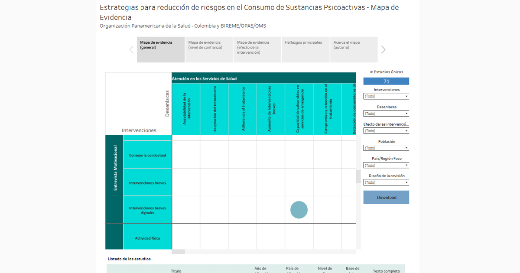520x273 pixels.
Task: Open the Población filter dropdown
Action: point(386,148)
